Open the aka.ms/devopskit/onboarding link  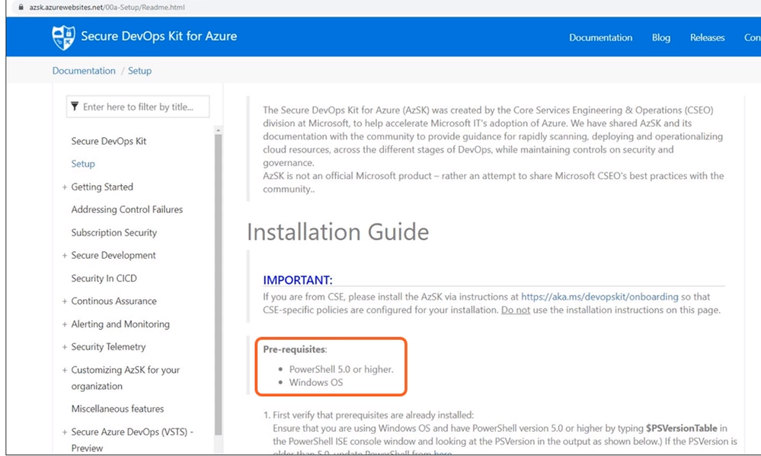point(600,297)
